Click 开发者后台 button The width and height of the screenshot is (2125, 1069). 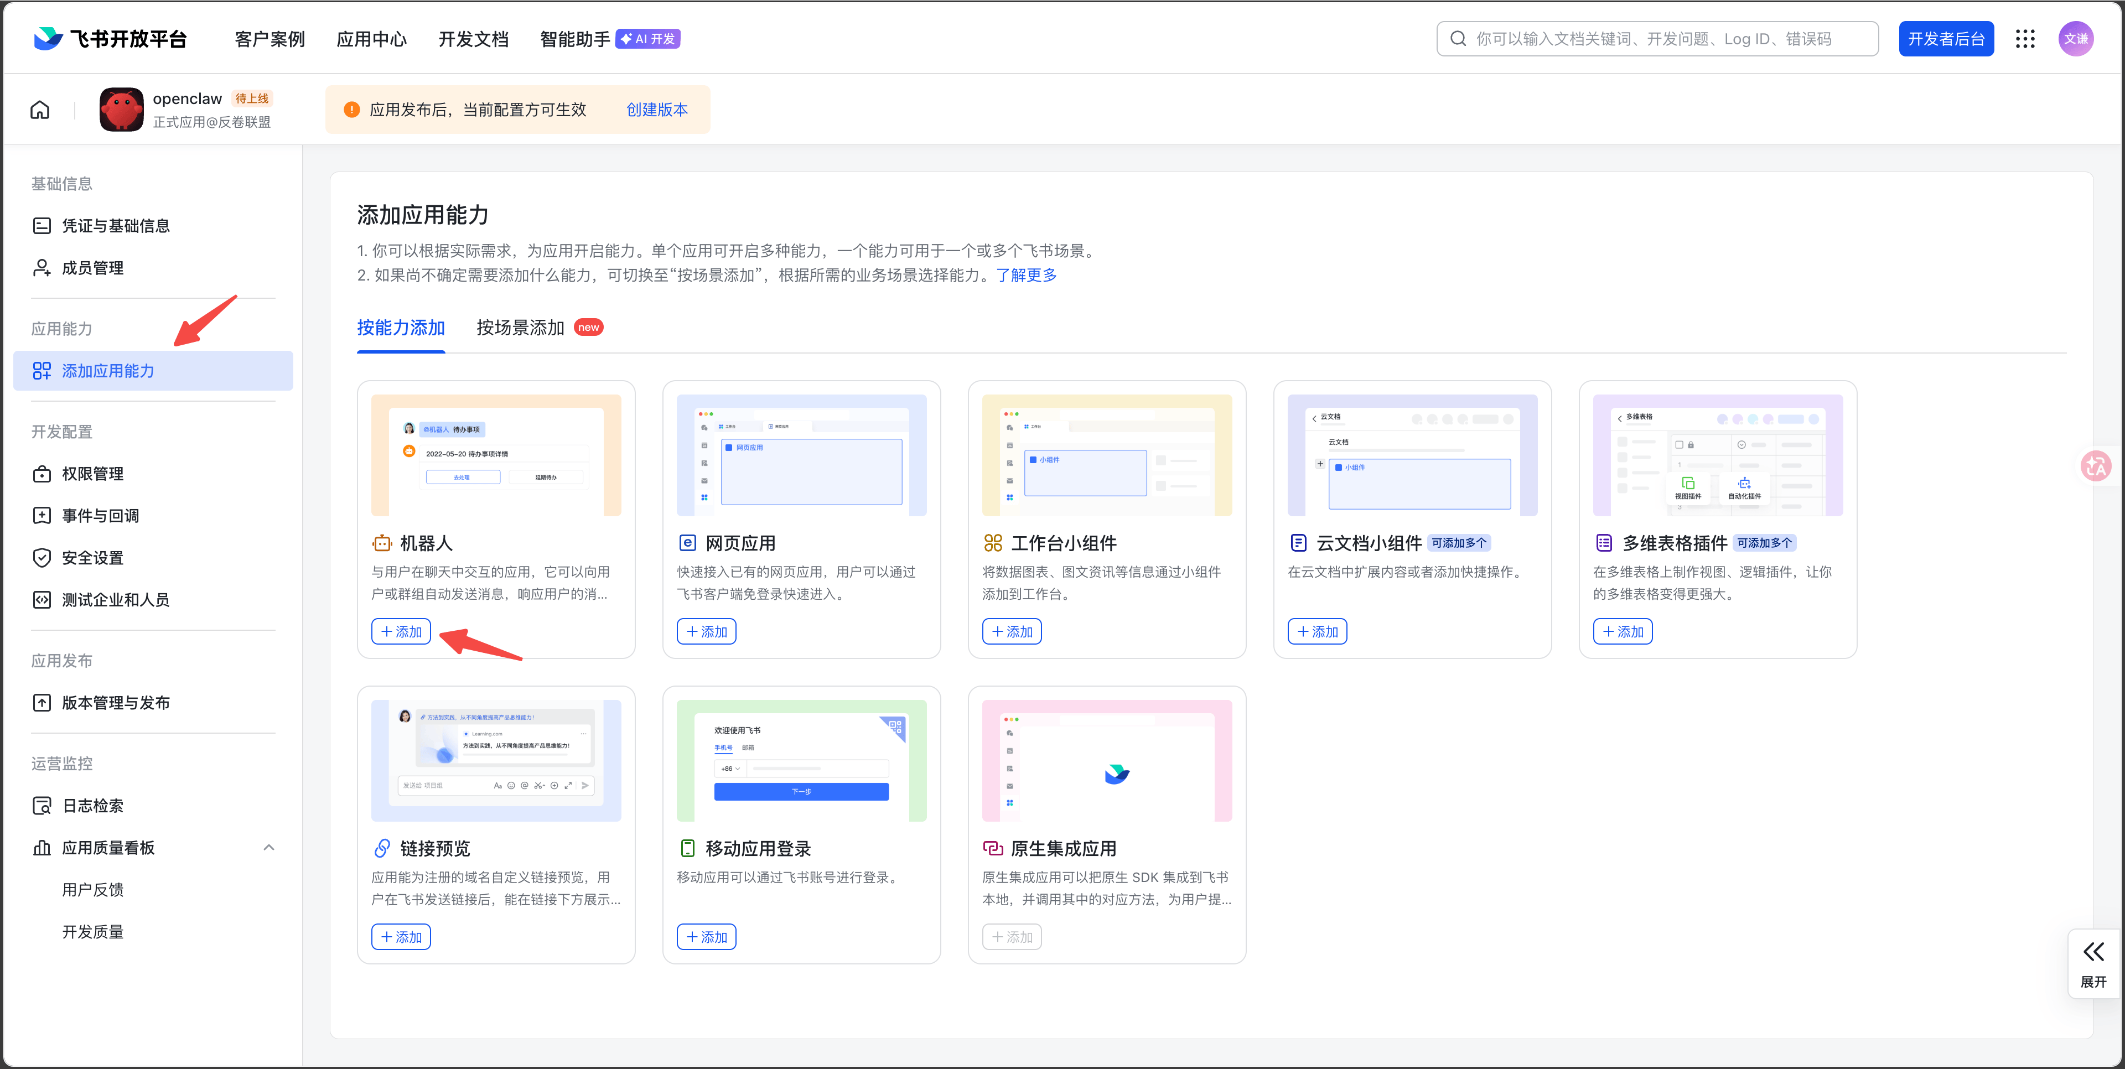click(1946, 39)
